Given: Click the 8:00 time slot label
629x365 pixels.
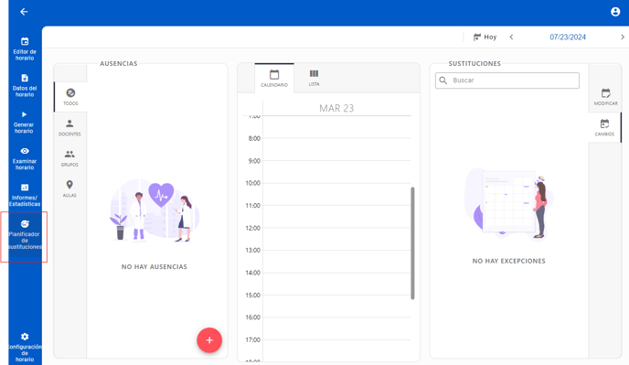Looking at the screenshot, I should [x=254, y=138].
